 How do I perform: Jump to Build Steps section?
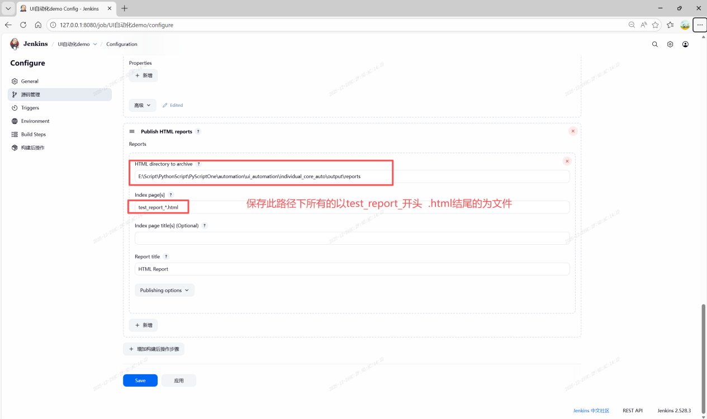[x=60, y=135]
